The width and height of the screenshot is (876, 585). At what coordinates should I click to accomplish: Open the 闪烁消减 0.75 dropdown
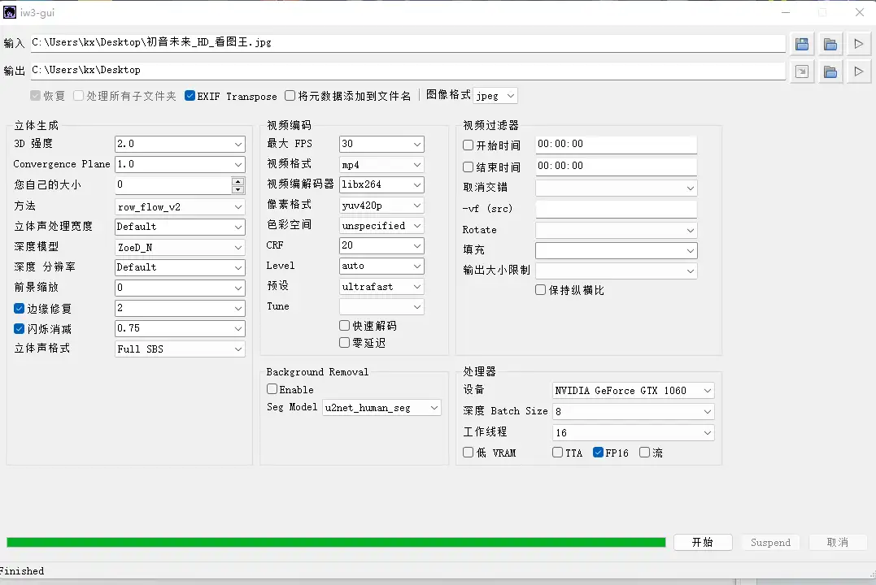180,328
